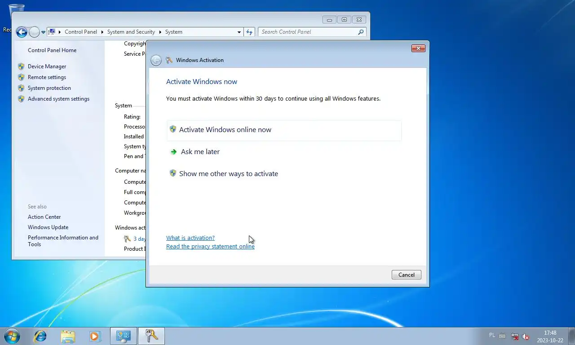This screenshot has height=345, width=575.
Task: Choose Ask me later option
Action: pyautogui.click(x=200, y=152)
